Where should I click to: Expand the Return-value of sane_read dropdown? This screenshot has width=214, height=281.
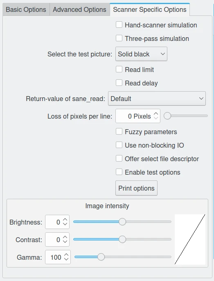click(x=157, y=99)
